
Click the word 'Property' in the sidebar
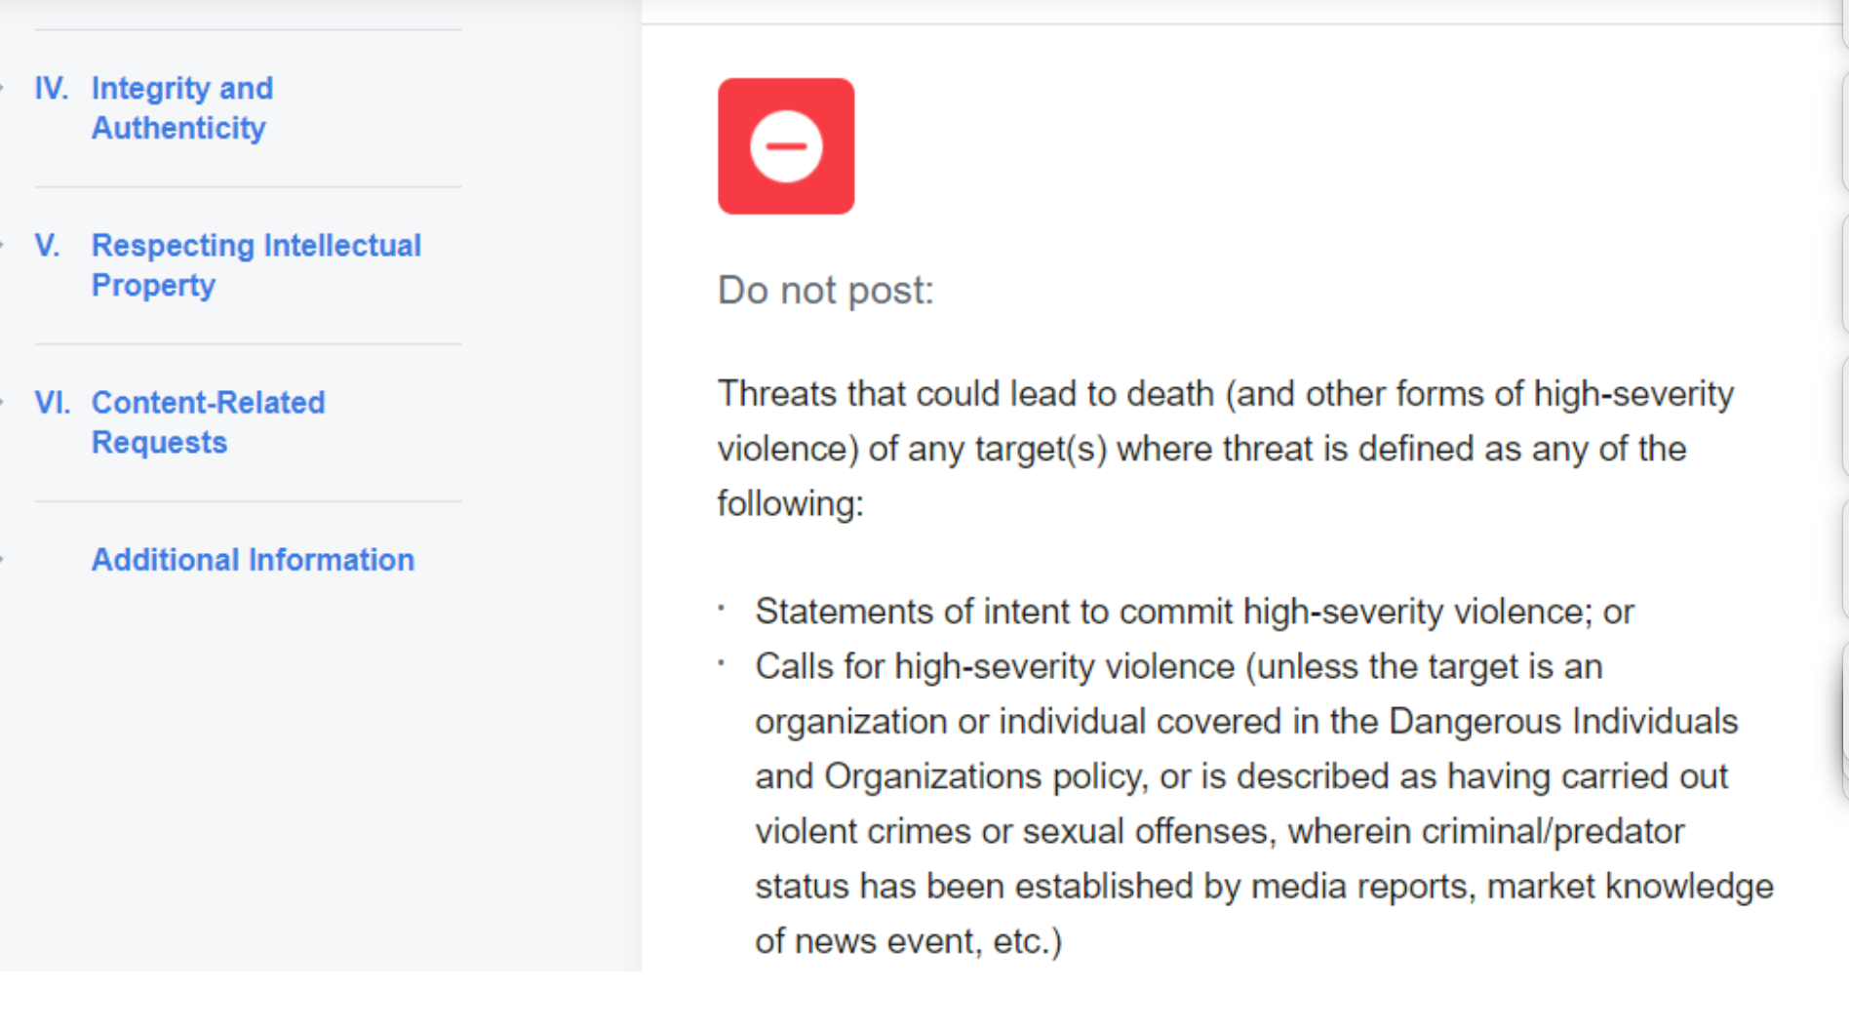click(x=153, y=286)
